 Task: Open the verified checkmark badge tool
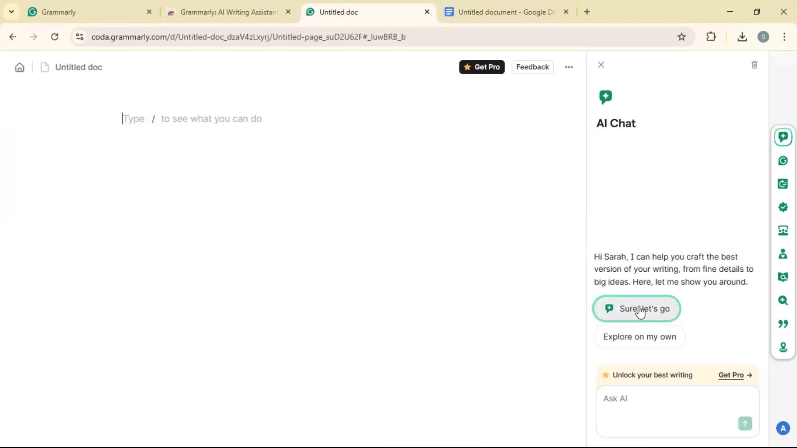point(783,207)
